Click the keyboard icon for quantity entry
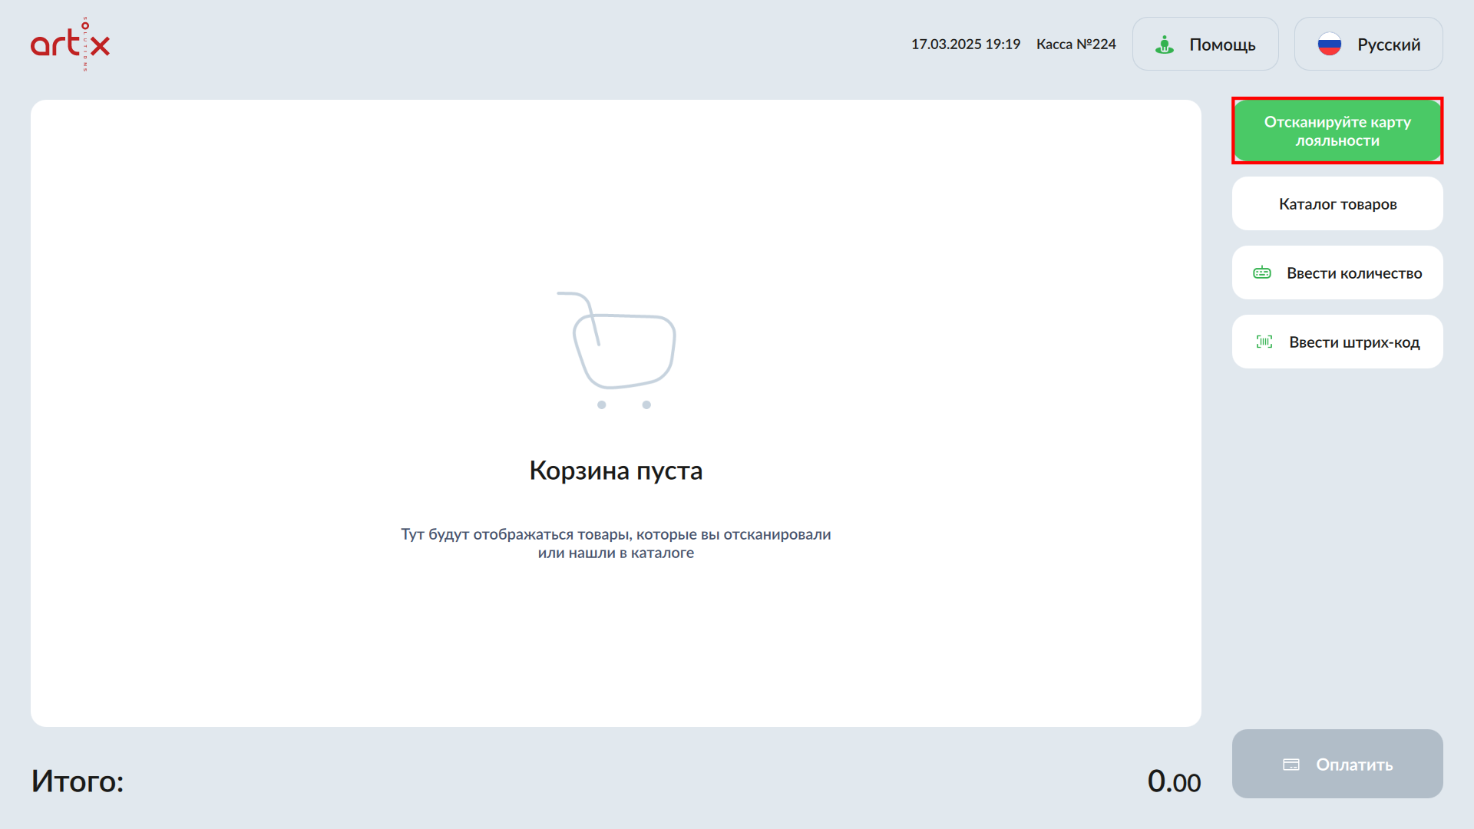The image size is (1474, 829). (x=1262, y=273)
